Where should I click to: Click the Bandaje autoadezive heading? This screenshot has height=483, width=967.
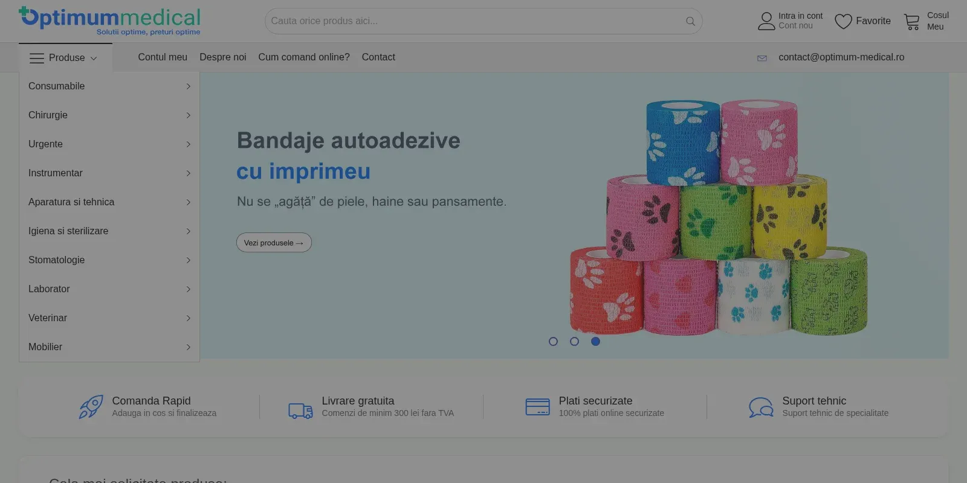349,141
